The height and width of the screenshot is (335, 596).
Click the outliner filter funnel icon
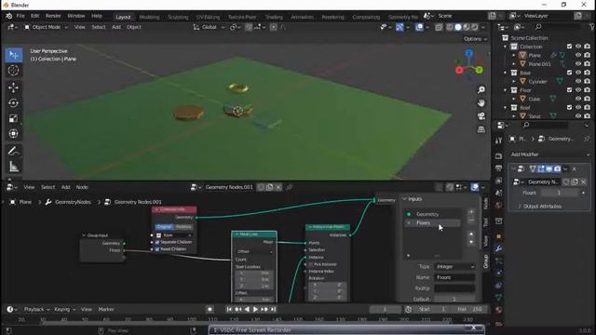pyautogui.click(x=592, y=27)
